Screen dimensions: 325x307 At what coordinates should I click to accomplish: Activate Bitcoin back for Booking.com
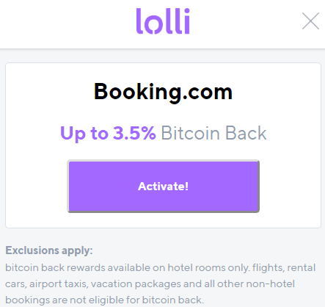point(164,187)
